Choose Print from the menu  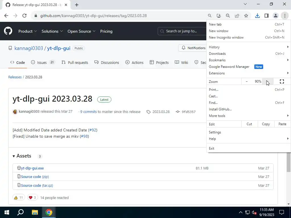(x=248, y=89)
